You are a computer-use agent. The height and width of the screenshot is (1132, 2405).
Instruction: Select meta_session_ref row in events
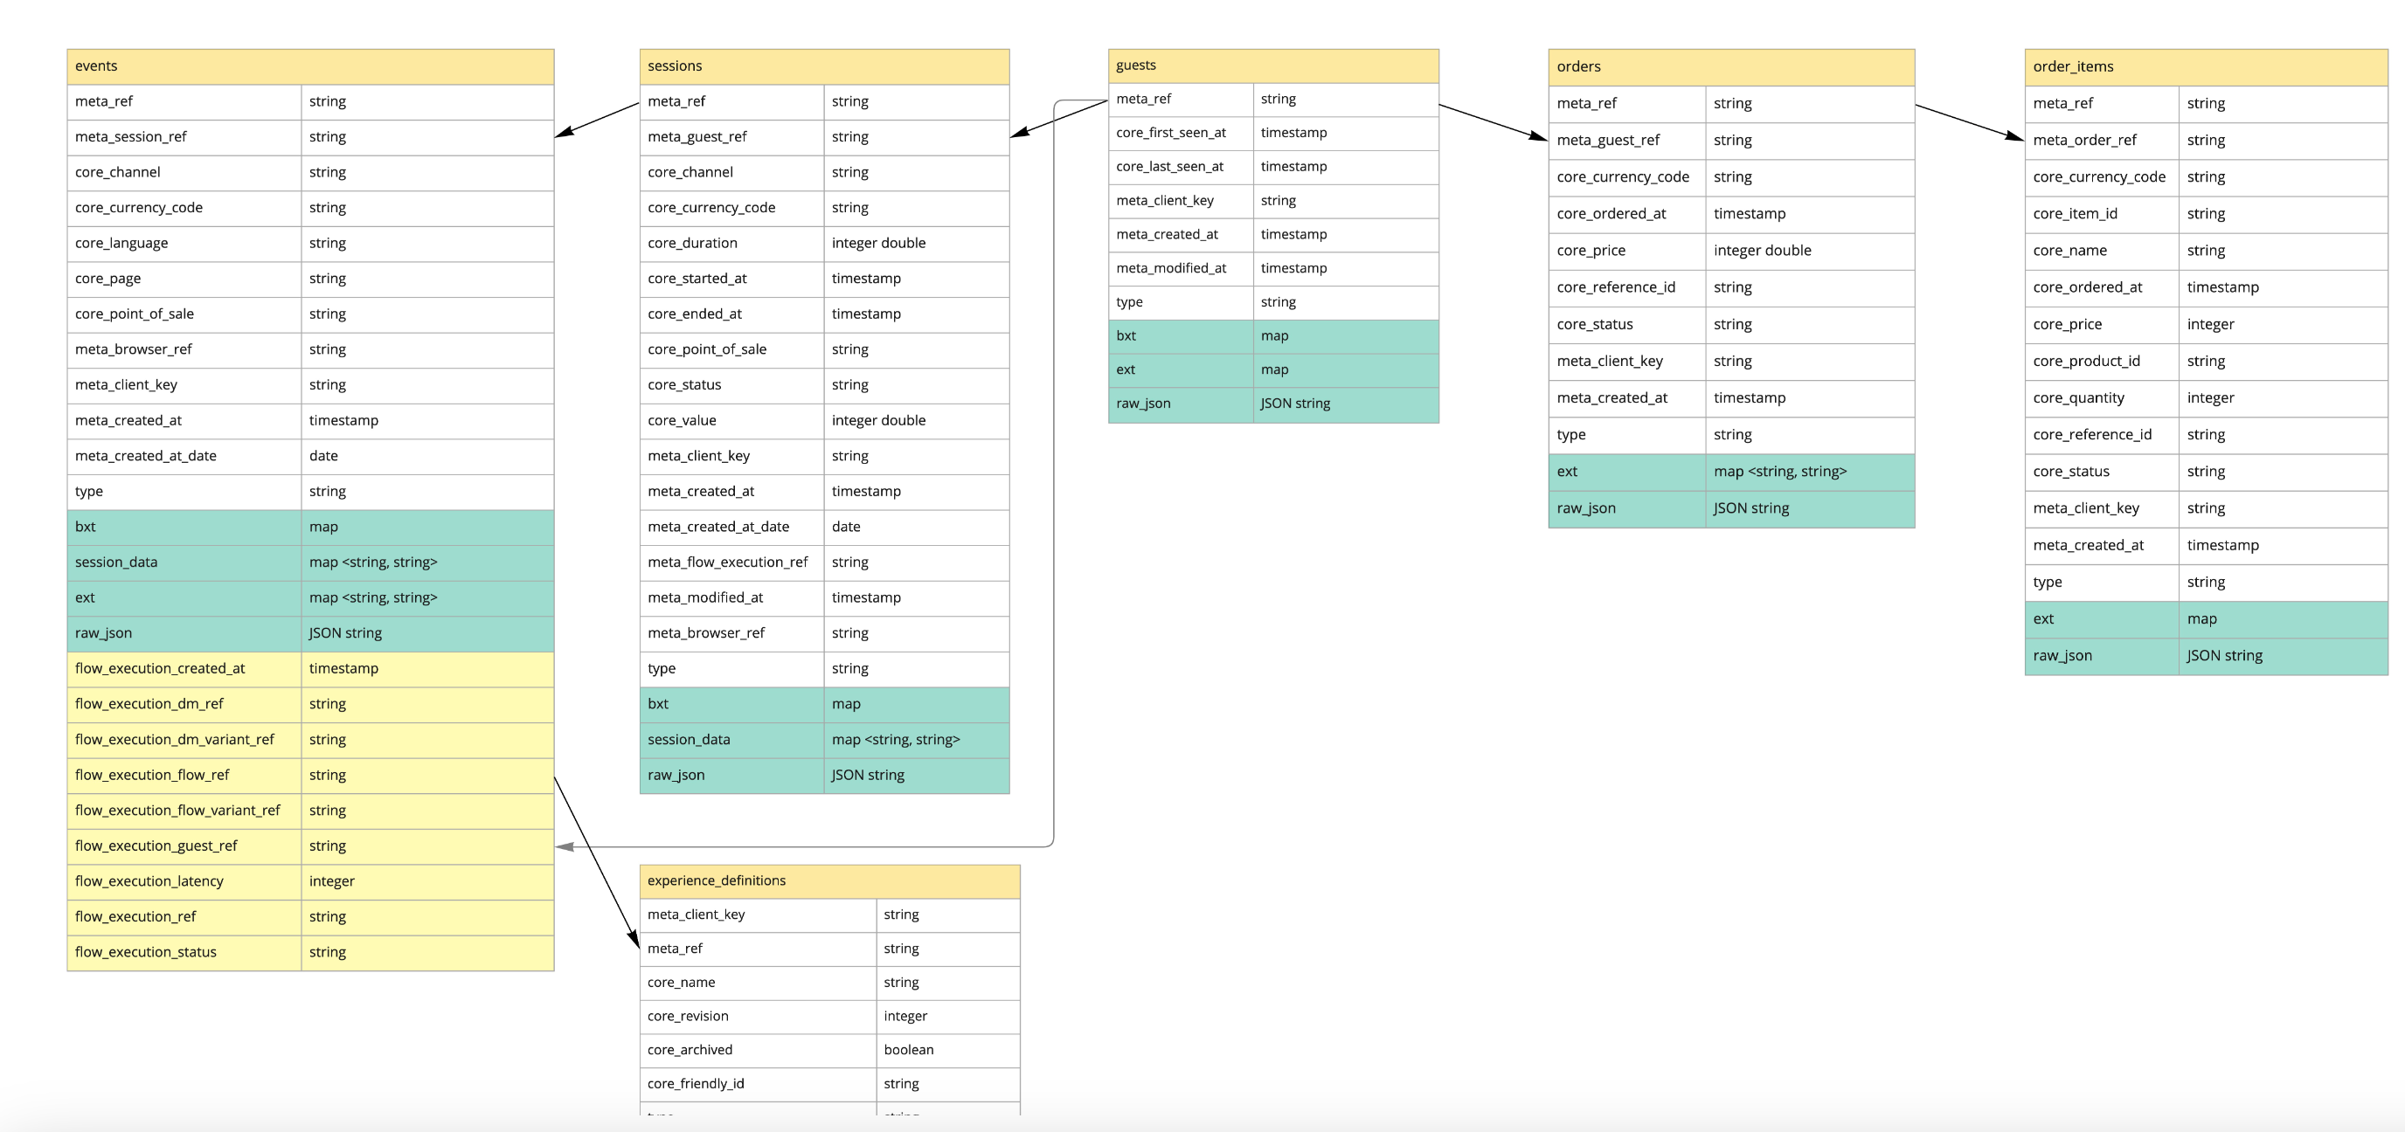point(131,137)
